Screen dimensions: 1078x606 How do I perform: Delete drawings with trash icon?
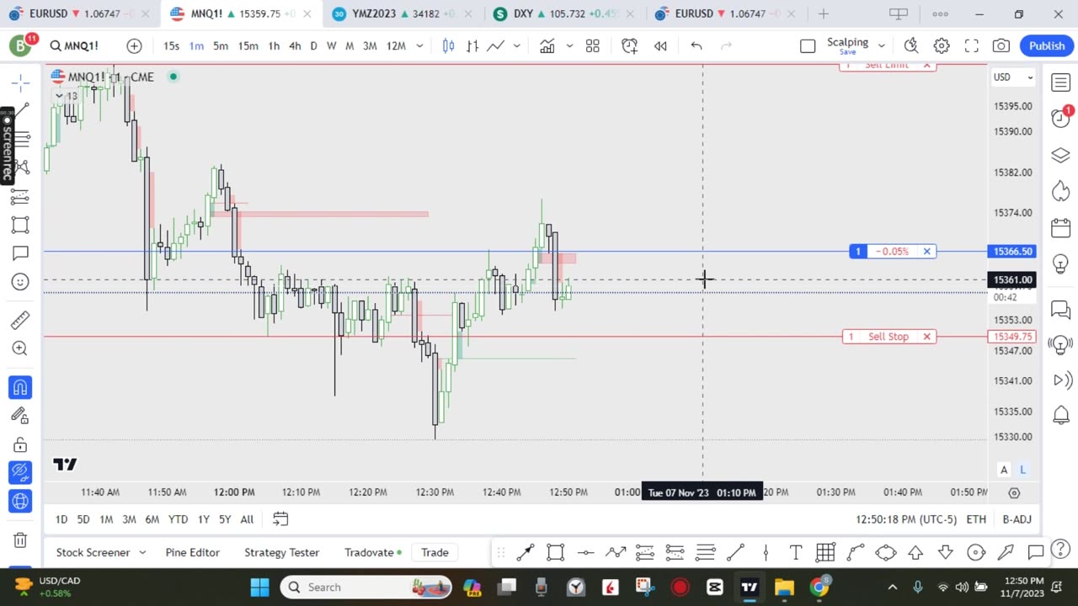click(x=21, y=540)
